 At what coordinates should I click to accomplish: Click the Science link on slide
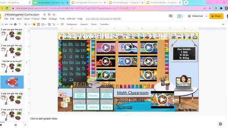pyautogui.click(x=124, y=107)
